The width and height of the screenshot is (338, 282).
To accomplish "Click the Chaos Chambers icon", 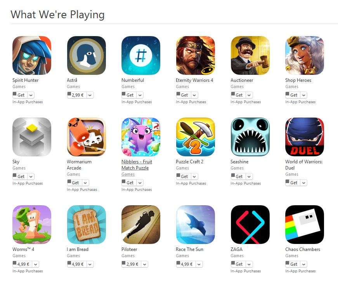I will 304,225.
